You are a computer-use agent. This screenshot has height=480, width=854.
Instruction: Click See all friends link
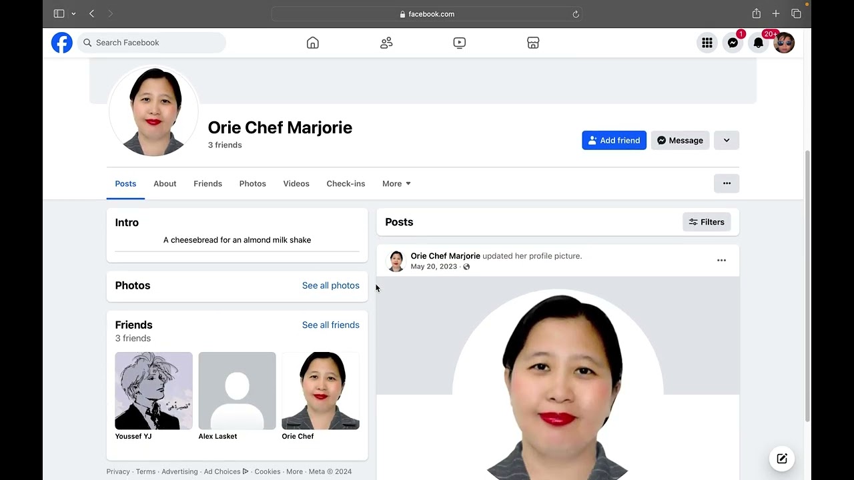330,325
